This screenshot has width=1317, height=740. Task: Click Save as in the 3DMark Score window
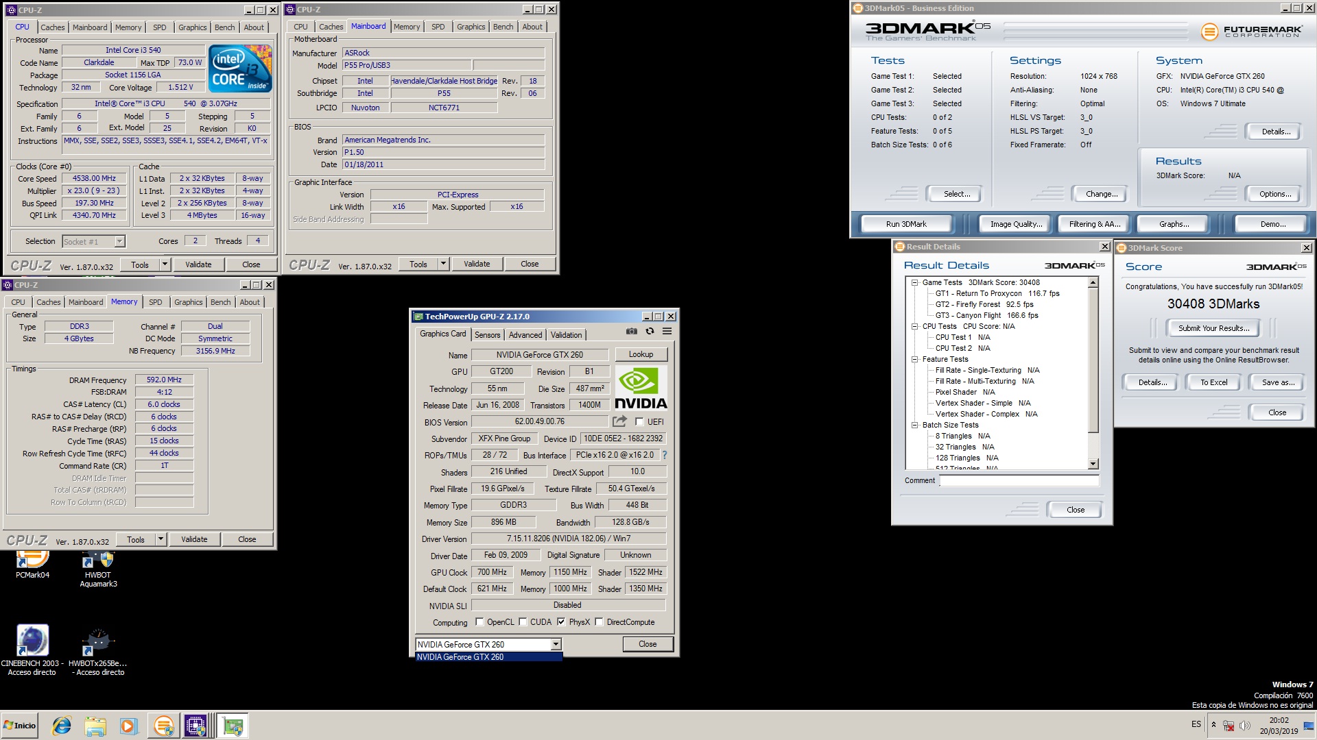1278,382
